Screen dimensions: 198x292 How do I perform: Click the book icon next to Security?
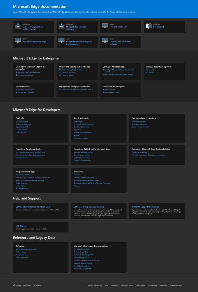(x=147, y=70)
